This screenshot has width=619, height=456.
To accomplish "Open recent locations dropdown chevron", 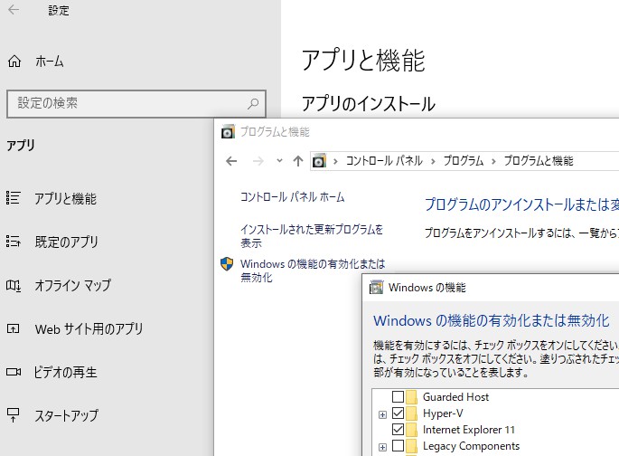I will 279,160.
